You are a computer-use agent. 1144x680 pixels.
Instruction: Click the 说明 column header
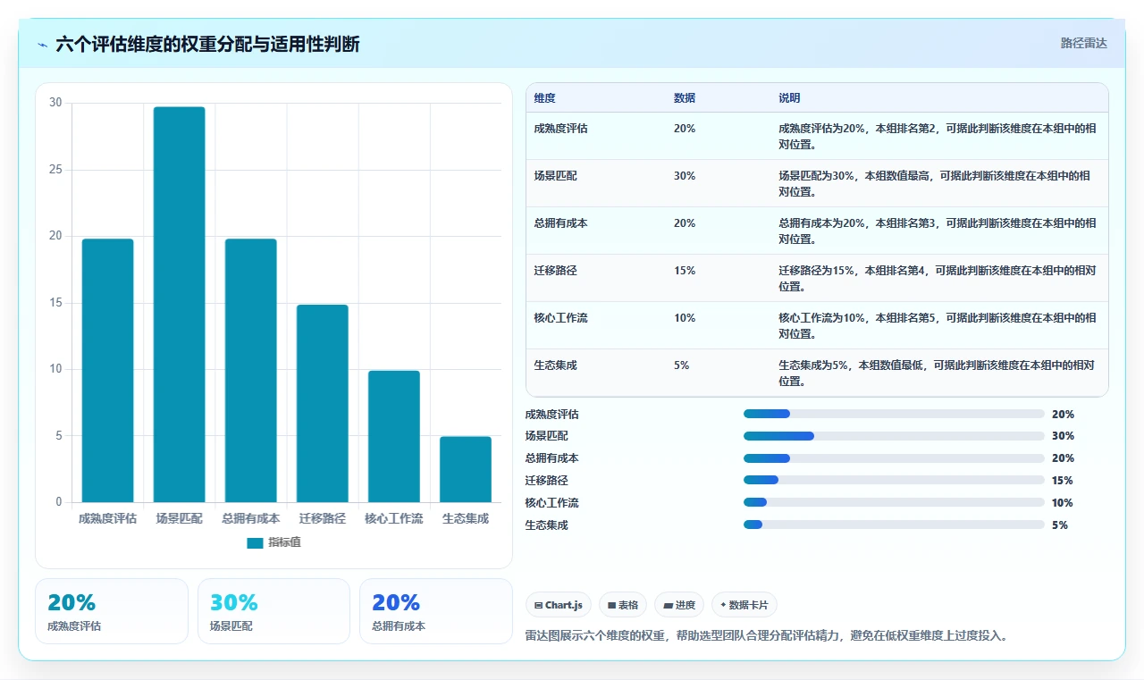pos(789,98)
